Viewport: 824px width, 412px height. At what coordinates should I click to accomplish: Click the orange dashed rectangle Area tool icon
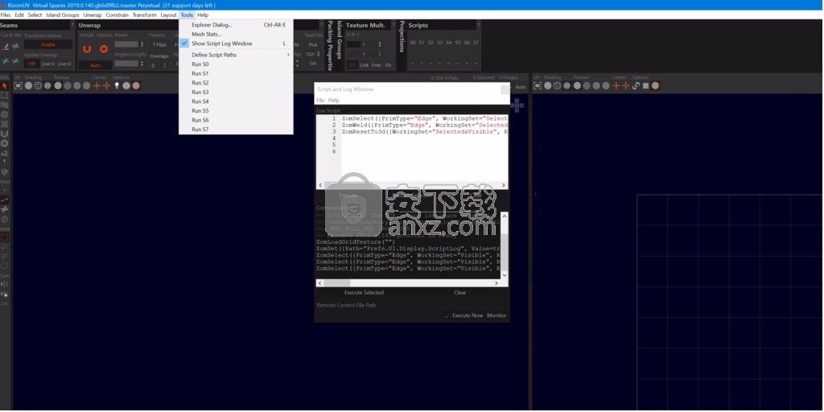point(5,237)
